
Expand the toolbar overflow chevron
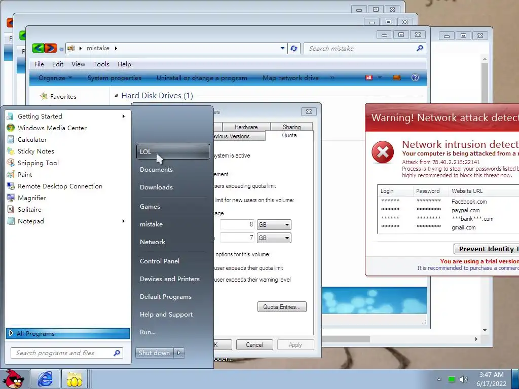click(x=332, y=77)
